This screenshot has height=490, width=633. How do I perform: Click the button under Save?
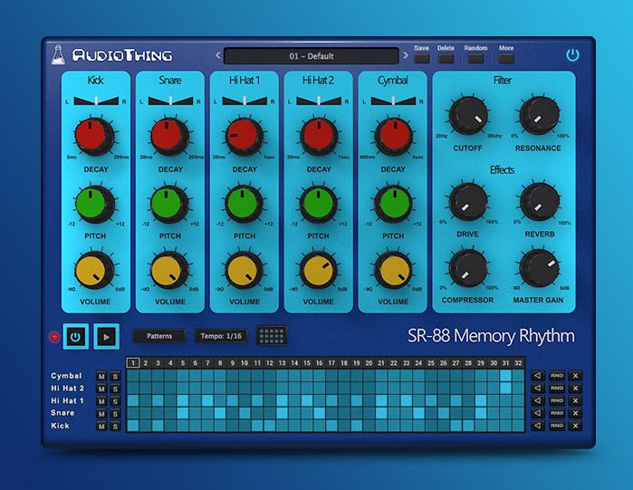(422, 59)
